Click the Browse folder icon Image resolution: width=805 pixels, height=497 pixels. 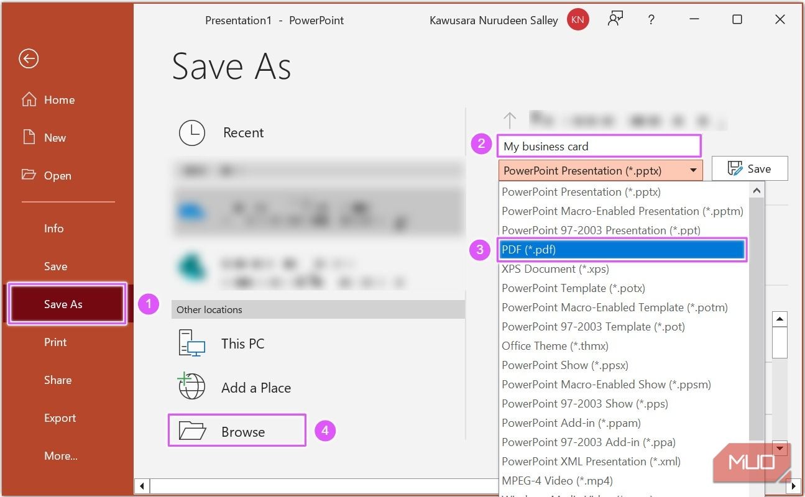(x=192, y=431)
